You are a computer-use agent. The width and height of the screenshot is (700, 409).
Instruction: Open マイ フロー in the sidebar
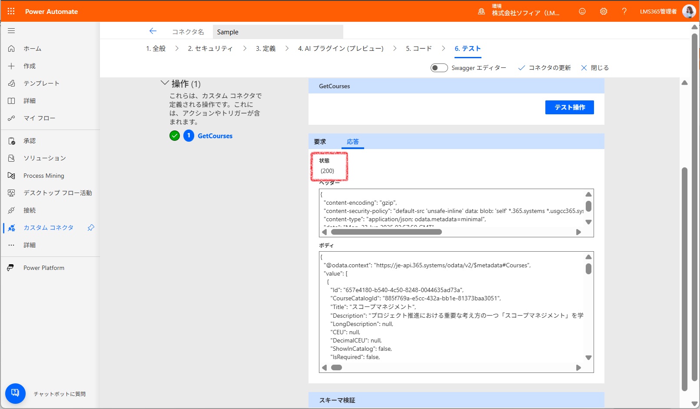point(39,118)
